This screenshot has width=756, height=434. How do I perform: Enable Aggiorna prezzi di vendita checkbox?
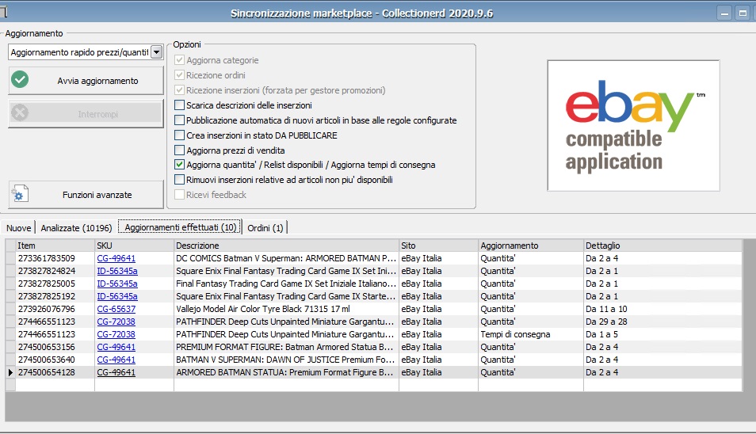[179, 150]
